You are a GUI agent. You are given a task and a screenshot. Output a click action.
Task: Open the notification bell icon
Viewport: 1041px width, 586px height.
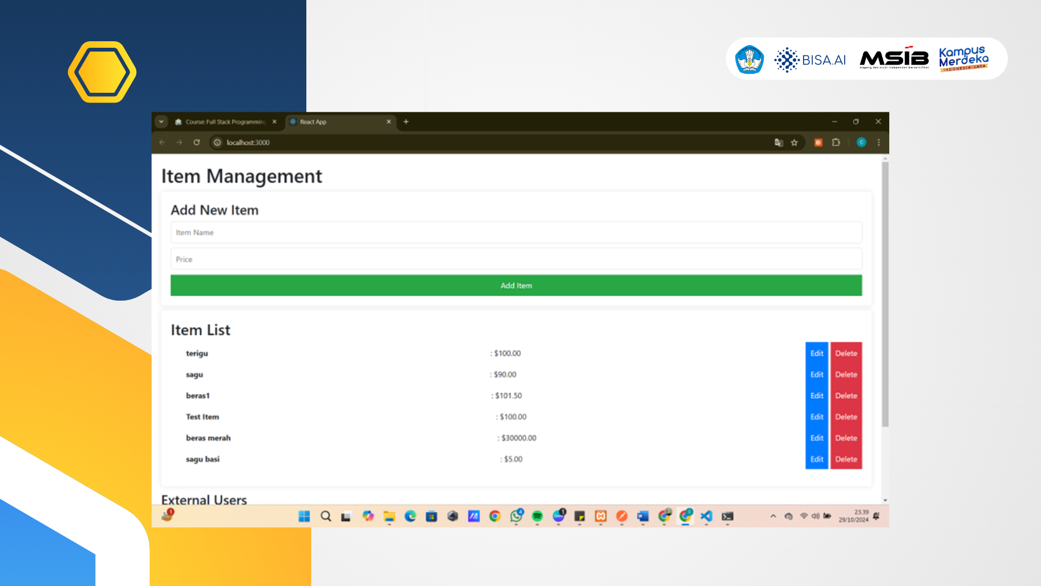click(x=876, y=516)
